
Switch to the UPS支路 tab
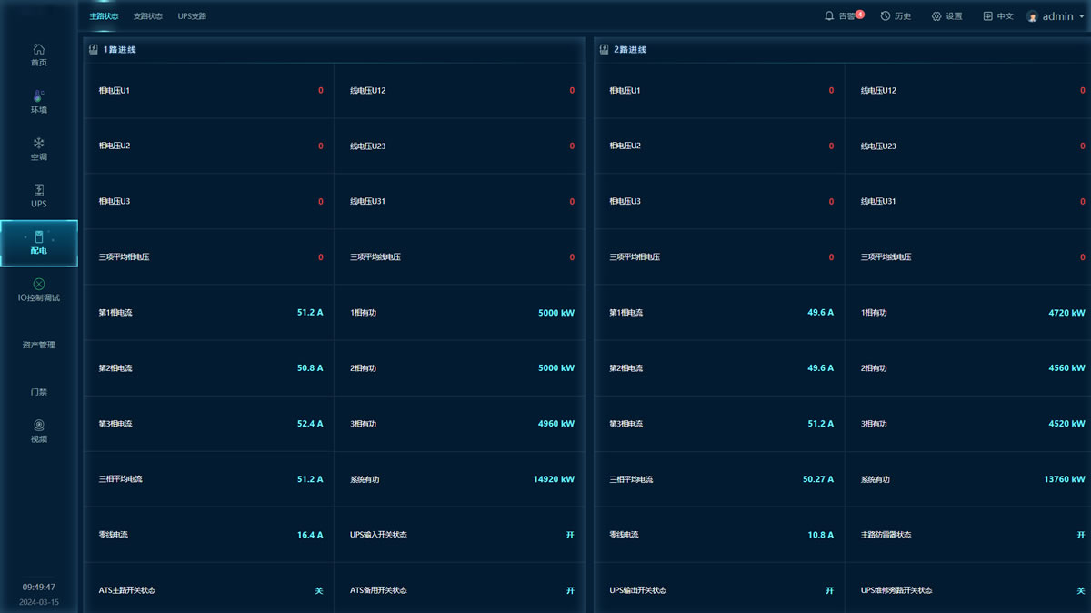click(192, 16)
